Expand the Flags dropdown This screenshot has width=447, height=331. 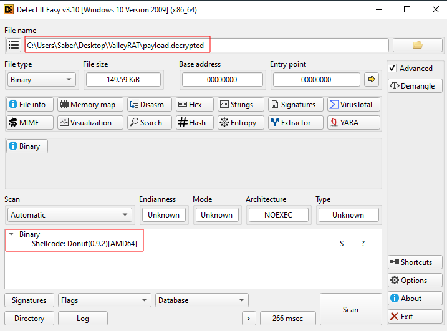104,300
